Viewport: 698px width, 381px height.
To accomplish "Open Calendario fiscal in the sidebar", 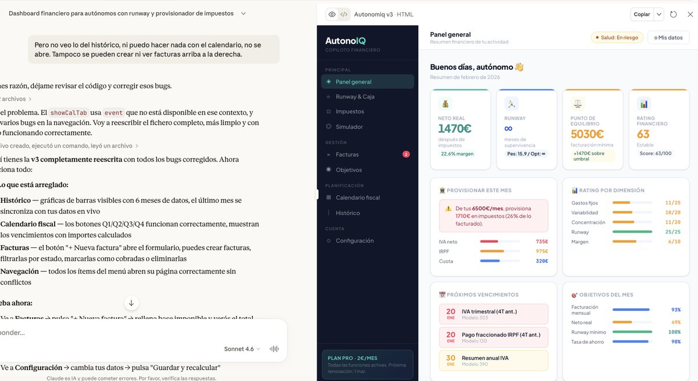I will click(368, 197).
